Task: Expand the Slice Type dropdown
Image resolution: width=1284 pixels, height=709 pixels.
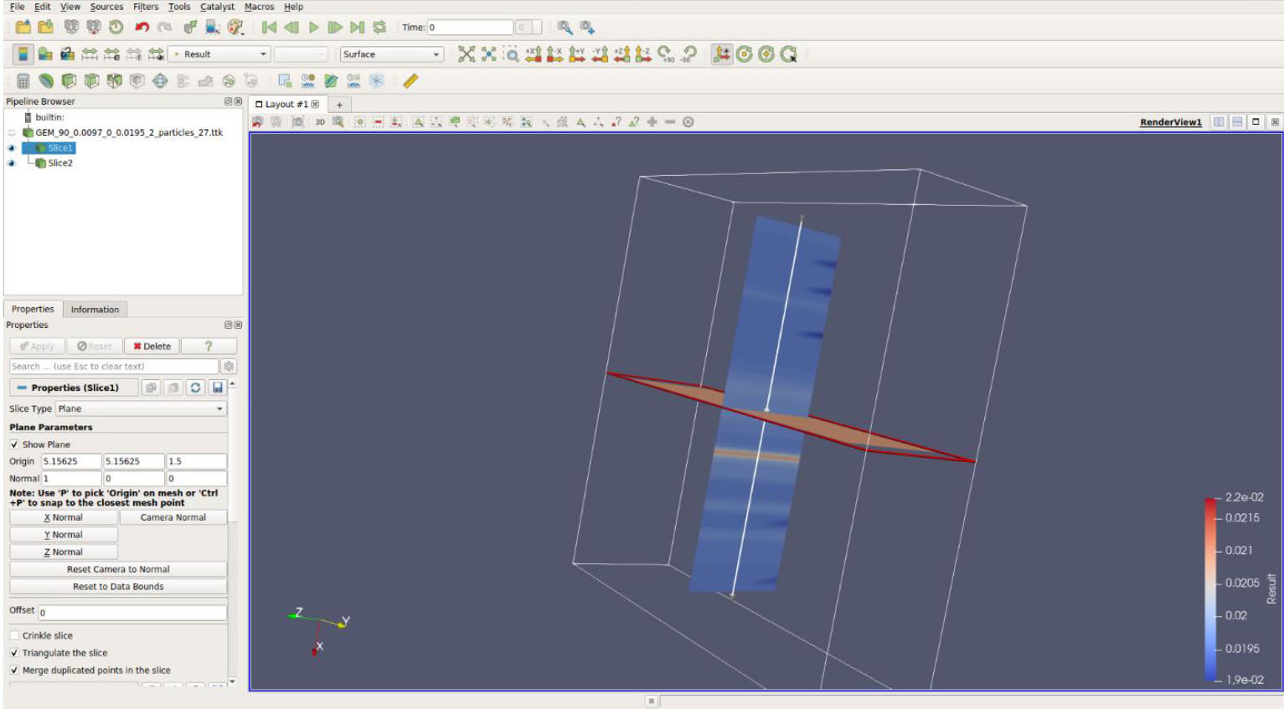Action: 140,408
